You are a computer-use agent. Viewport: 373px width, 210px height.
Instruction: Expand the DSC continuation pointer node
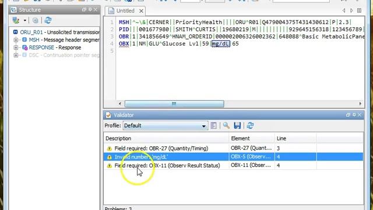(x=16, y=55)
